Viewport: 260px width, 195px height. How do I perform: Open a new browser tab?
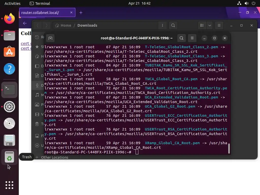pyautogui.click(x=81, y=13)
